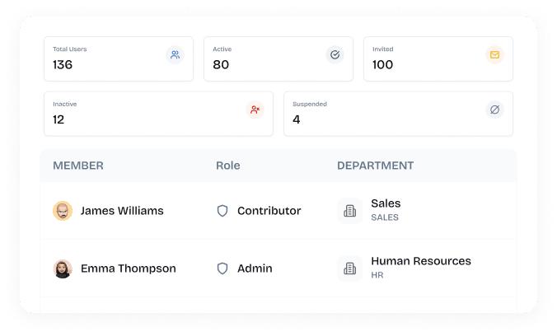557x336 pixels.
Task: Click the building icon beside Sales
Action: pyautogui.click(x=350, y=211)
